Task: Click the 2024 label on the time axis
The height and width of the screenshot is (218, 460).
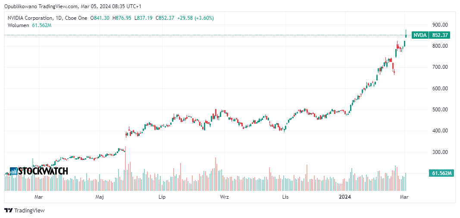Action: 344,197
